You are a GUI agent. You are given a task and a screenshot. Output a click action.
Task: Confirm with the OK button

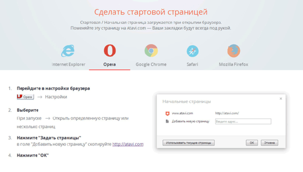(x=252, y=143)
